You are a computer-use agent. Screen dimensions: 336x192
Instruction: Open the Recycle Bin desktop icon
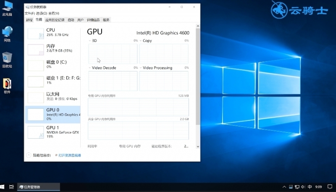click(7, 60)
